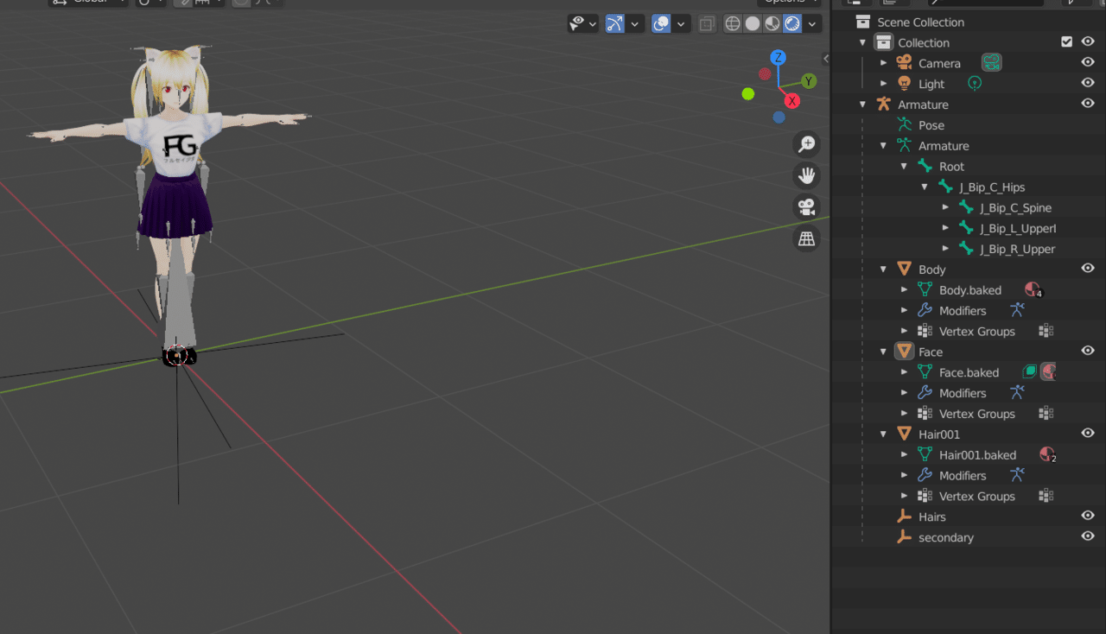Hide the Light object in outliner
The image size is (1106, 634).
[1089, 83]
